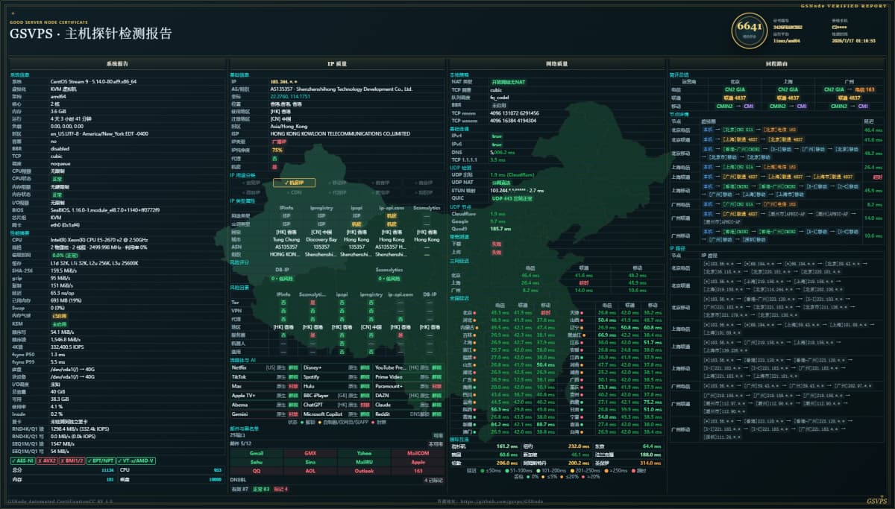Click the CentOS Stream 9 system value
The height and width of the screenshot is (509, 895).
pos(93,81)
